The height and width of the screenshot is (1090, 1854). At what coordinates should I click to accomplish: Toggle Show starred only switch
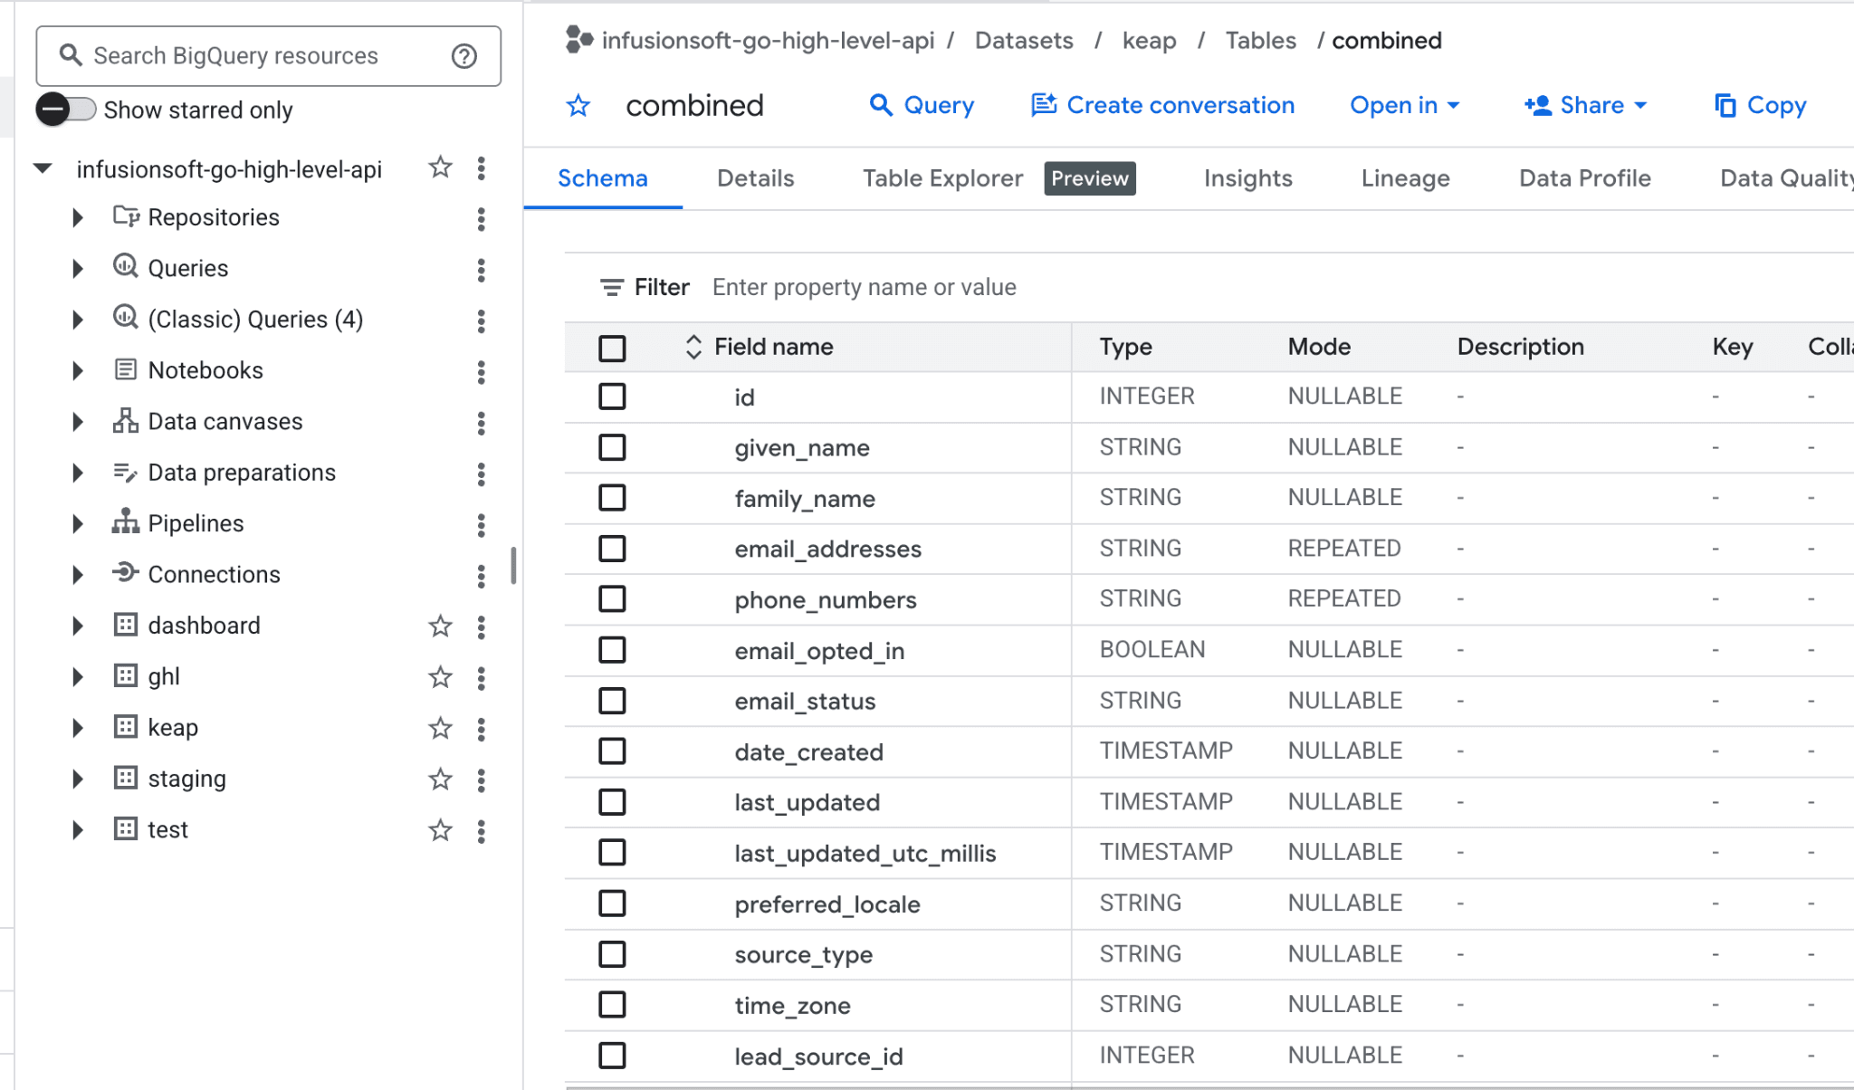click(66, 110)
